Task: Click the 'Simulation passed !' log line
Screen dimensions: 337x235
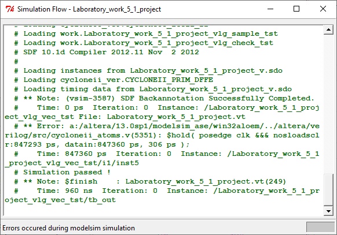Action: (63, 172)
